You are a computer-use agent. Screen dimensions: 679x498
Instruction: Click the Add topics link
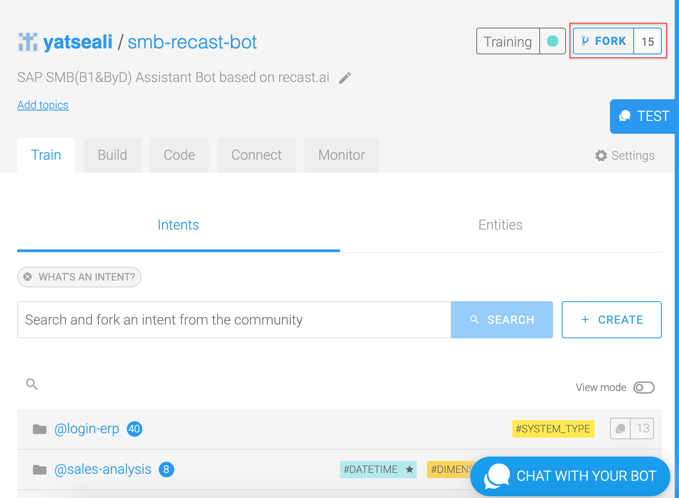pyautogui.click(x=43, y=105)
